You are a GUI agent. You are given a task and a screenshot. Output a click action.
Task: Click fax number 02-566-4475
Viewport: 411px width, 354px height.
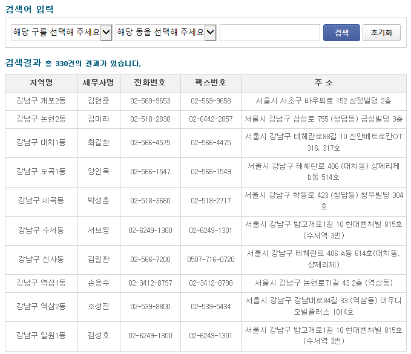pyautogui.click(x=211, y=143)
